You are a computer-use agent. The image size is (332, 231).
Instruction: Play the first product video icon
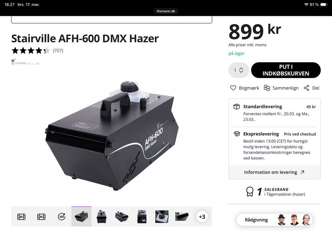coord(21,216)
